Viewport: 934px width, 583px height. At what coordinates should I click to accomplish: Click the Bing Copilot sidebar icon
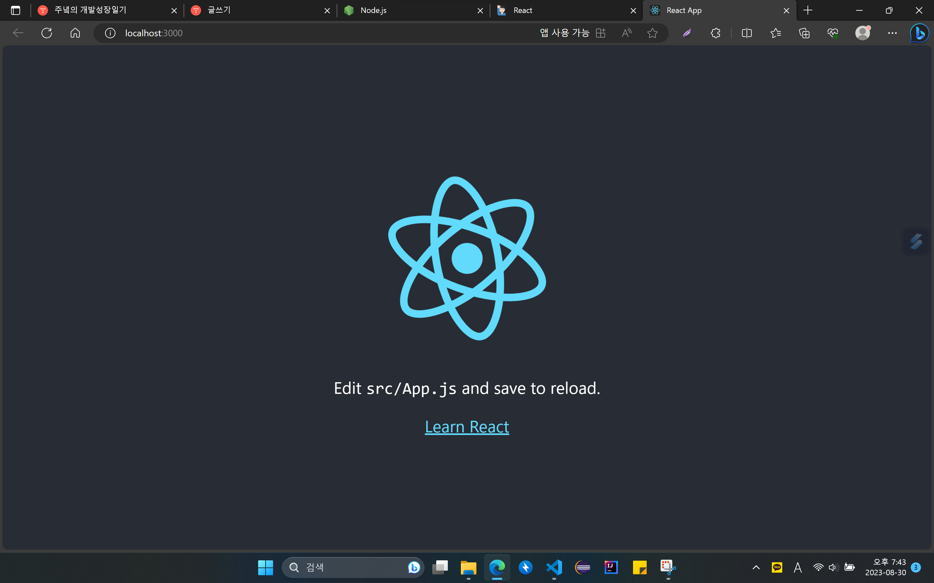[920, 33]
